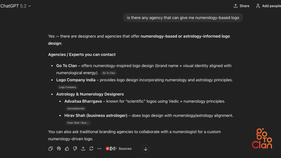Select the user's question message bubble
Image resolution: width=281 pixels, height=158 pixels.
[x=183, y=17]
